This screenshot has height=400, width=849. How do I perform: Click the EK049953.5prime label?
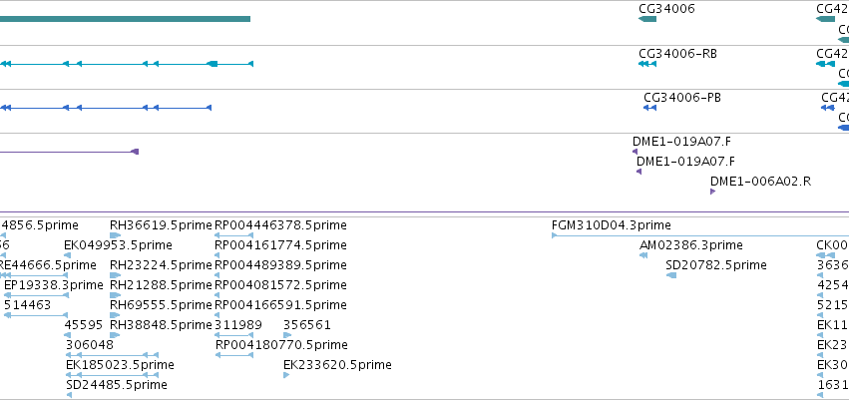click(118, 245)
